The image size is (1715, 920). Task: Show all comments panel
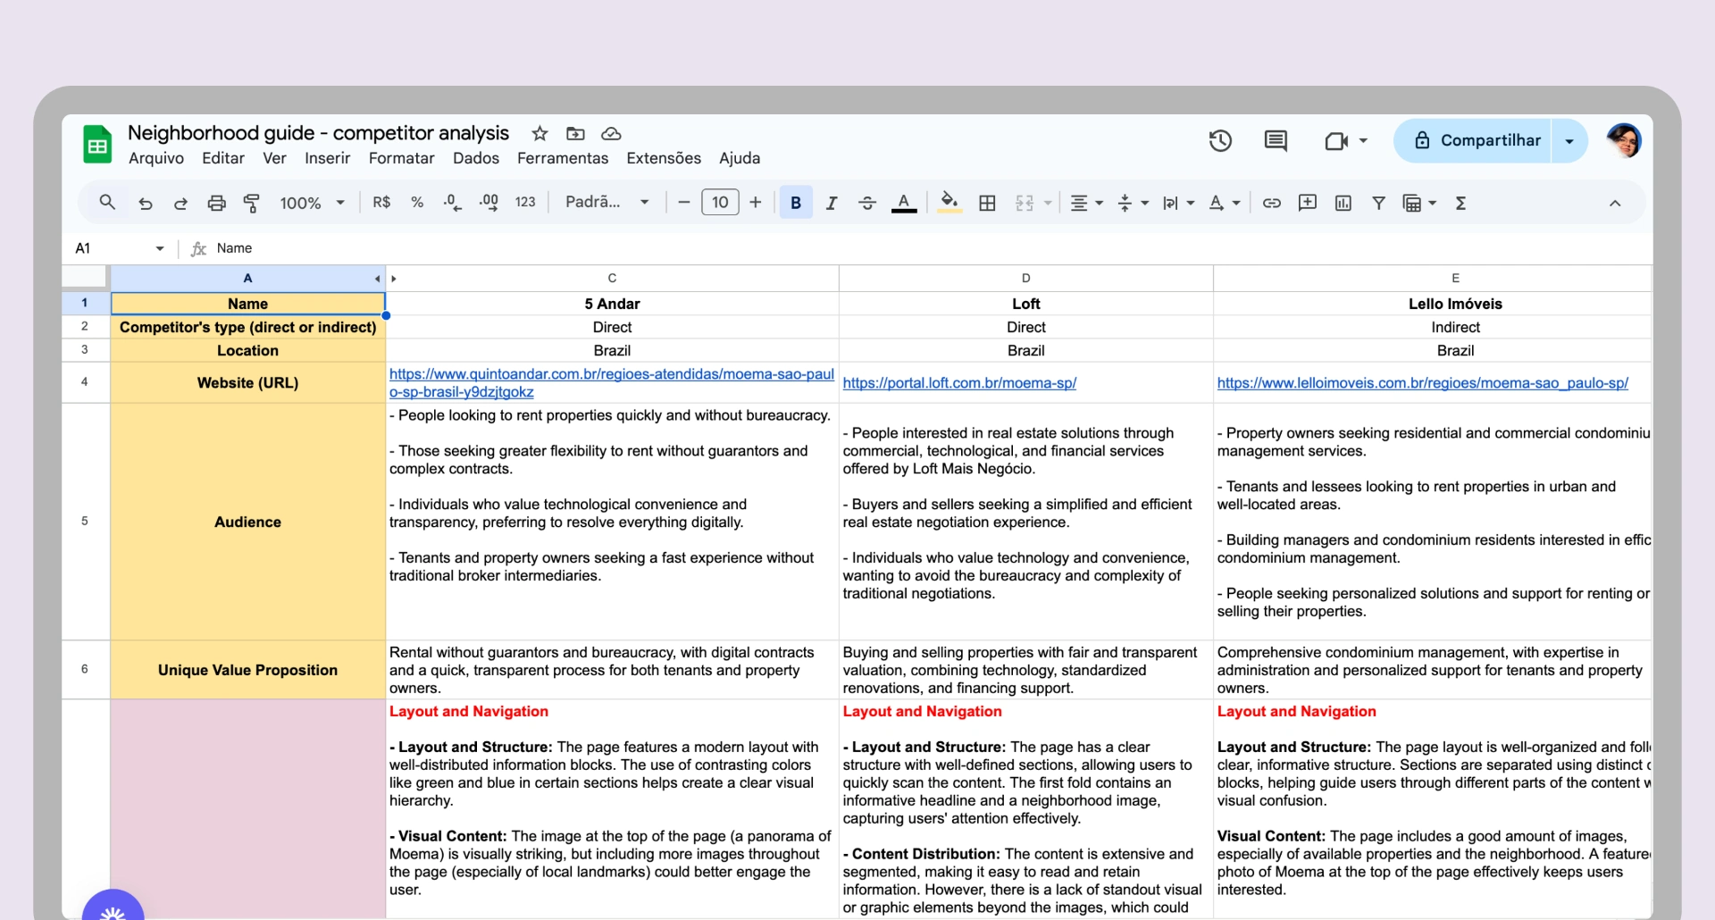1276,141
